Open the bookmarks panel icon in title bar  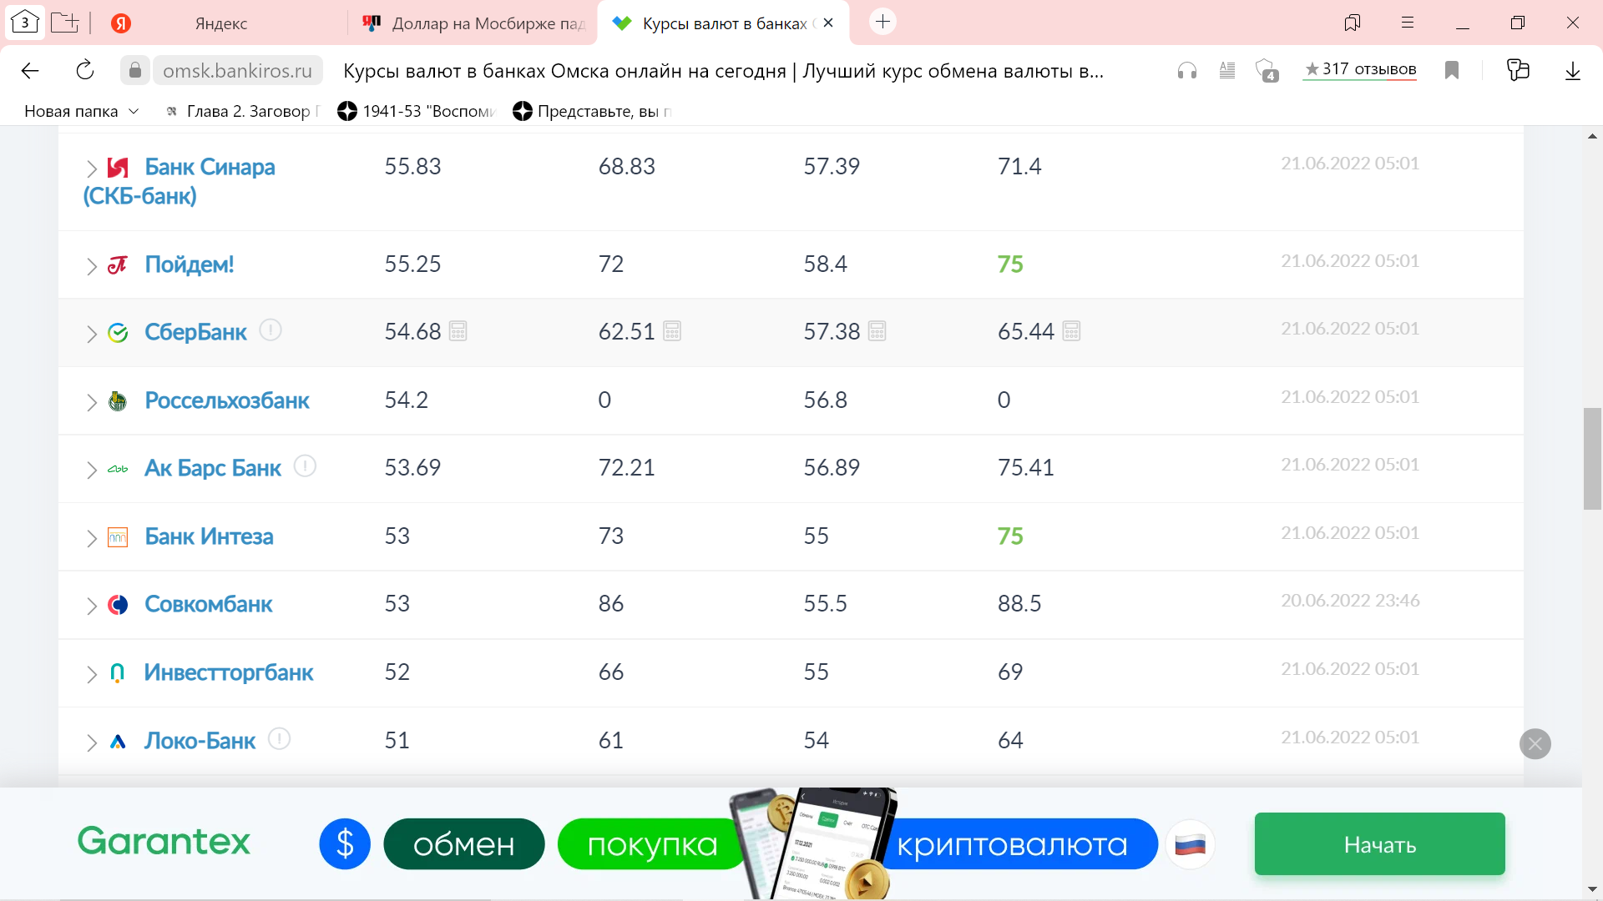tap(1353, 23)
